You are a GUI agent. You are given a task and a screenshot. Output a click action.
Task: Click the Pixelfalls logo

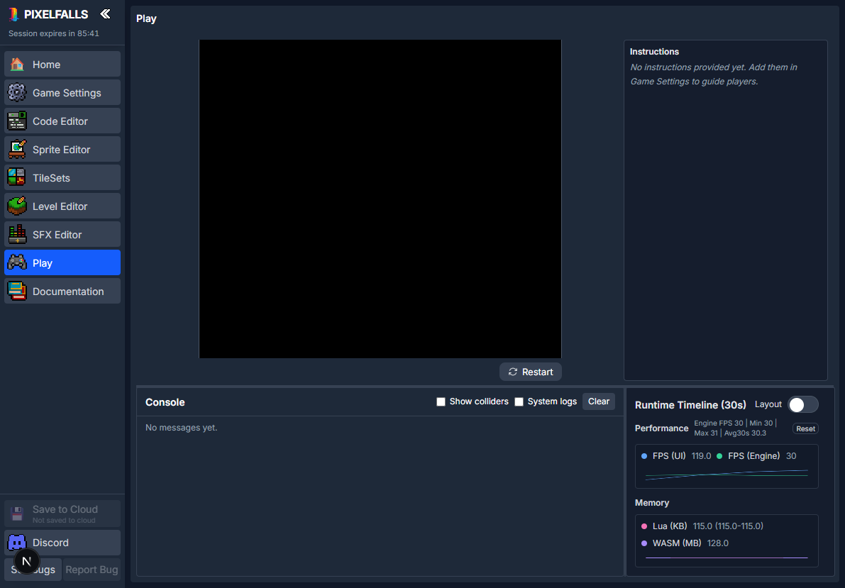click(x=15, y=15)
